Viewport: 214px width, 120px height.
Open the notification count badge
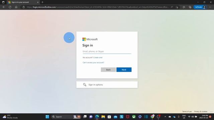coord(210,117)
